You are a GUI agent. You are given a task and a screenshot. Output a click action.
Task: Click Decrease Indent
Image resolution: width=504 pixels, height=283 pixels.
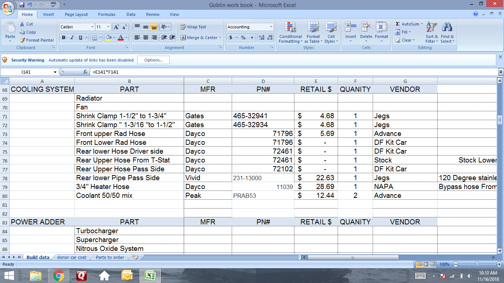pos(164,38)
